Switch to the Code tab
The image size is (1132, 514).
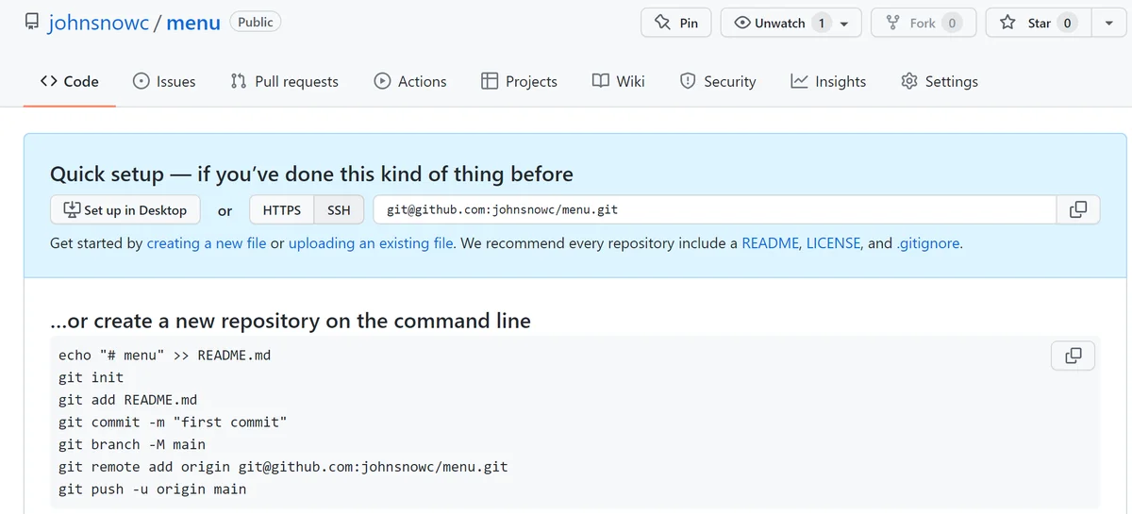[70, 81]
